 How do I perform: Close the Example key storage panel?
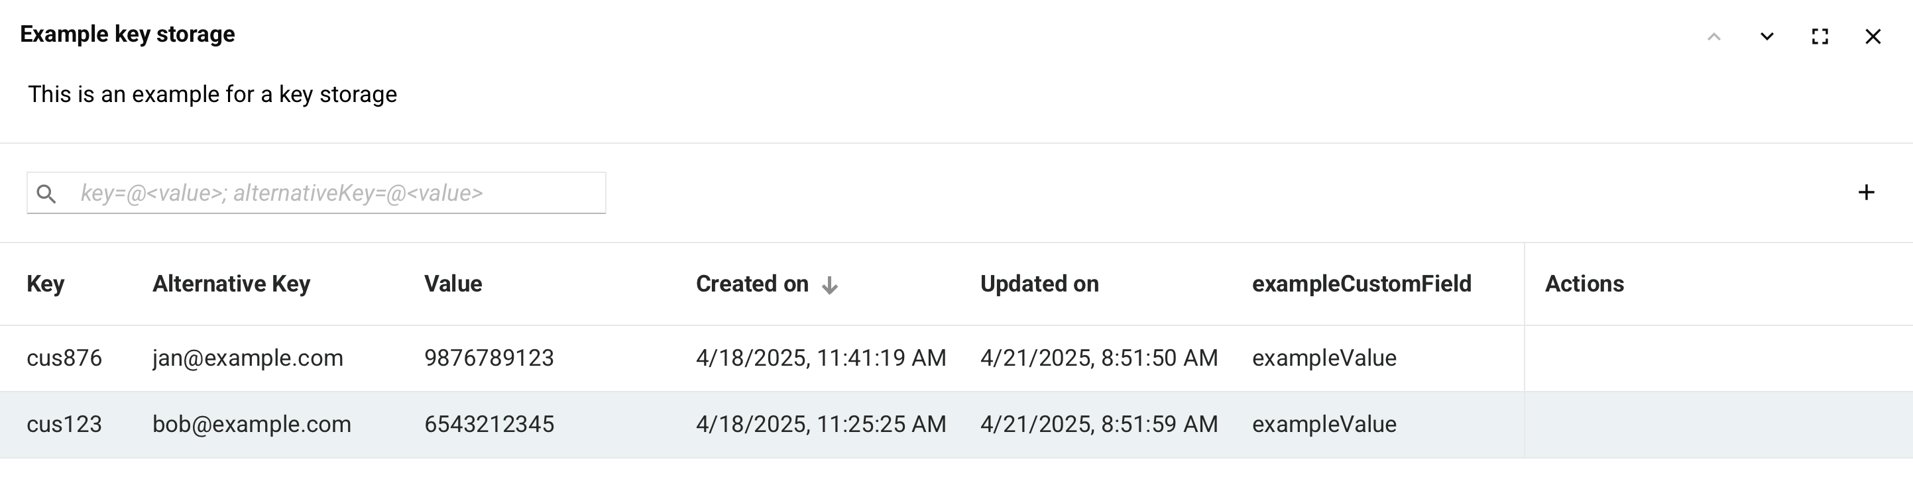coord(1872,36)
